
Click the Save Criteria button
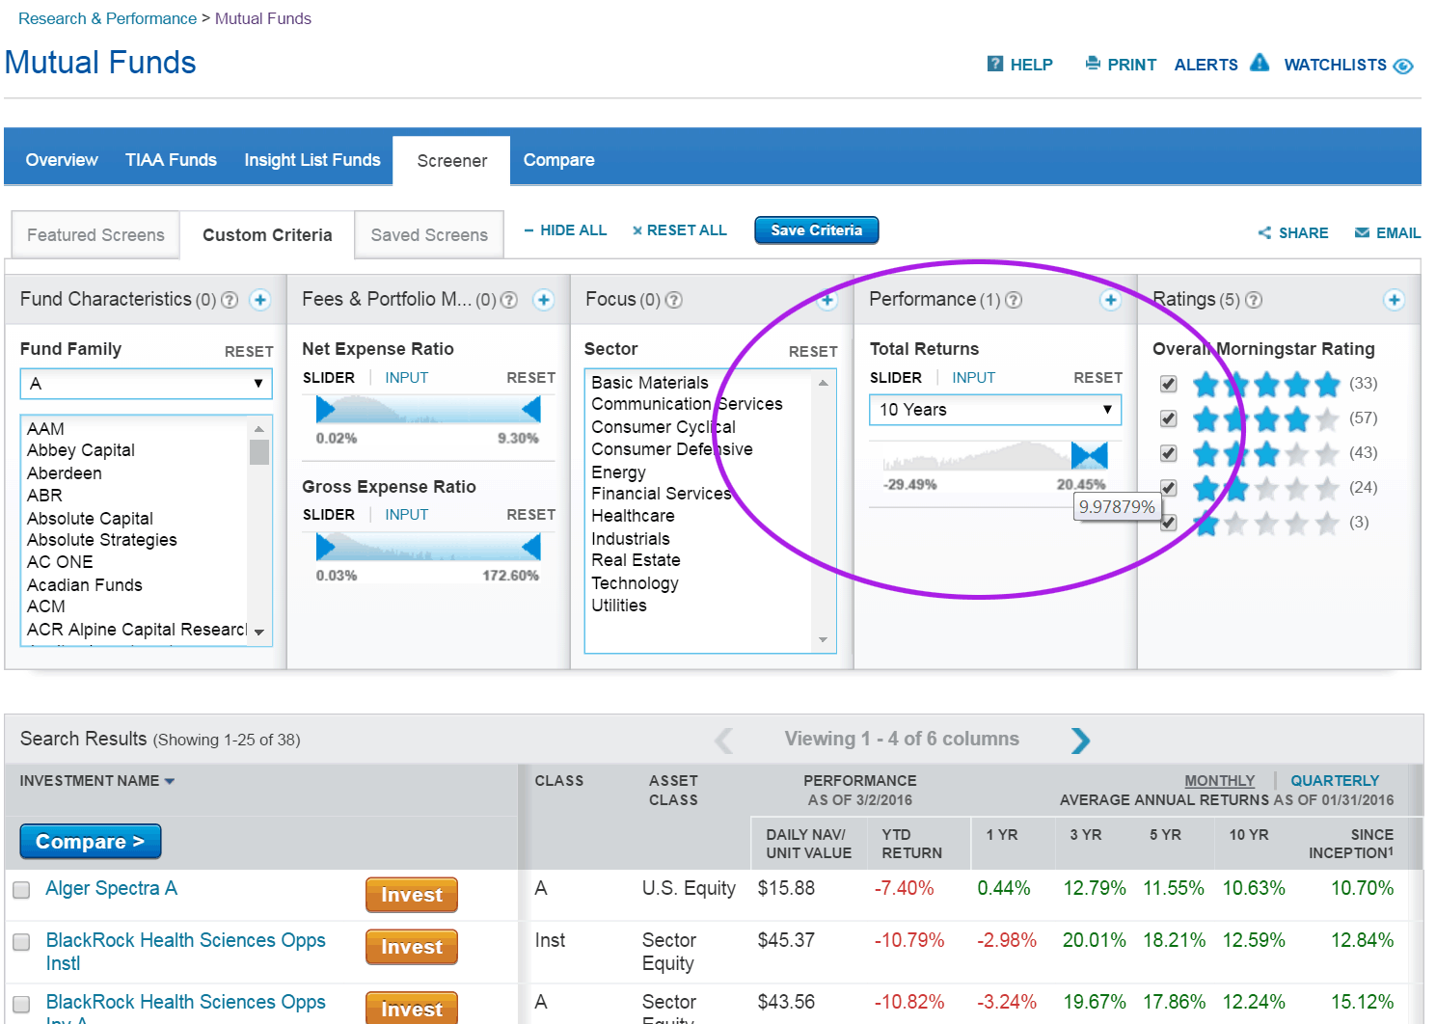point(816,230)
